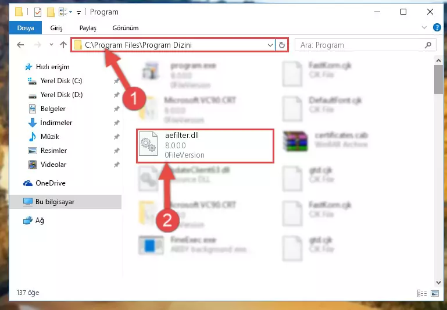Select Hızlı erişim in navigation pane
The image size is (447, 310).
coord(47,67)
